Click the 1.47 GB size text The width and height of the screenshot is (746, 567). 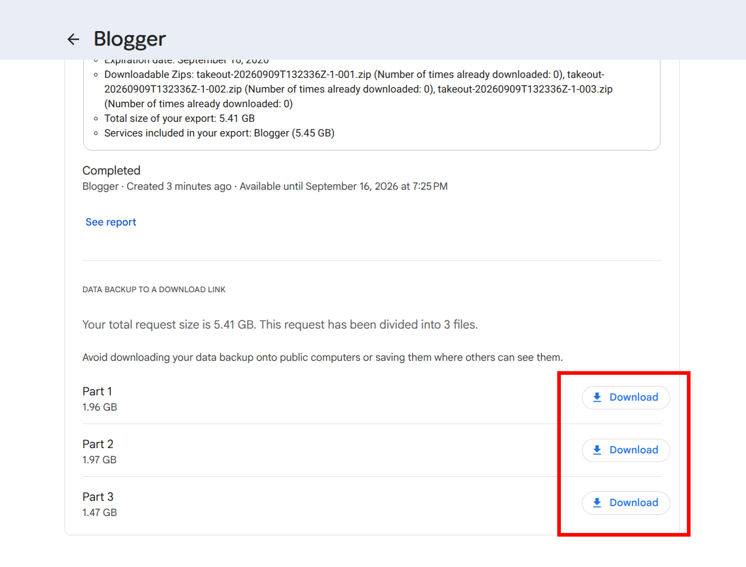tap(100, 513)
